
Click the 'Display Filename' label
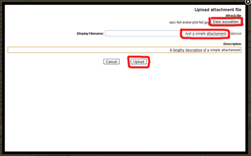coord(90,33)
